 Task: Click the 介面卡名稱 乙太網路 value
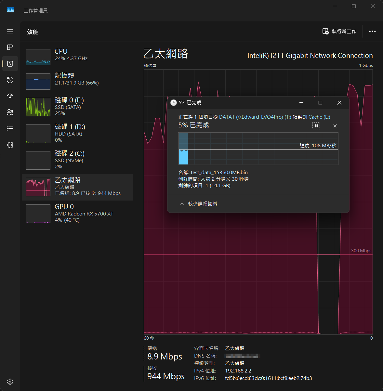point(235,348)
